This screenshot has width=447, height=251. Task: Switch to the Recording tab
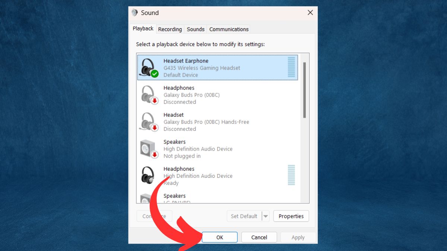tap(170, 29)
